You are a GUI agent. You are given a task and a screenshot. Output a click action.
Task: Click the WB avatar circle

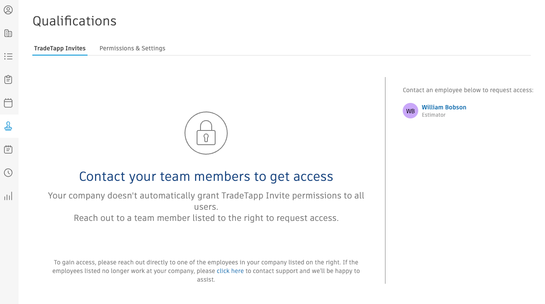(x=410, y=111)
